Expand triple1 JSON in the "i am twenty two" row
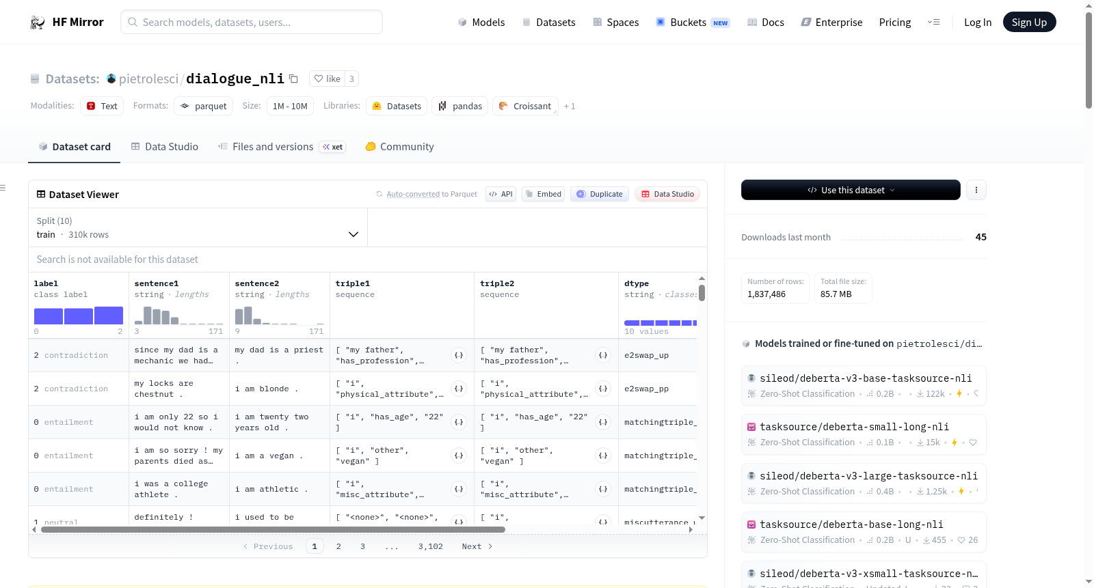The height and width of the screenshot is (588, 1094). coord(459,422)
